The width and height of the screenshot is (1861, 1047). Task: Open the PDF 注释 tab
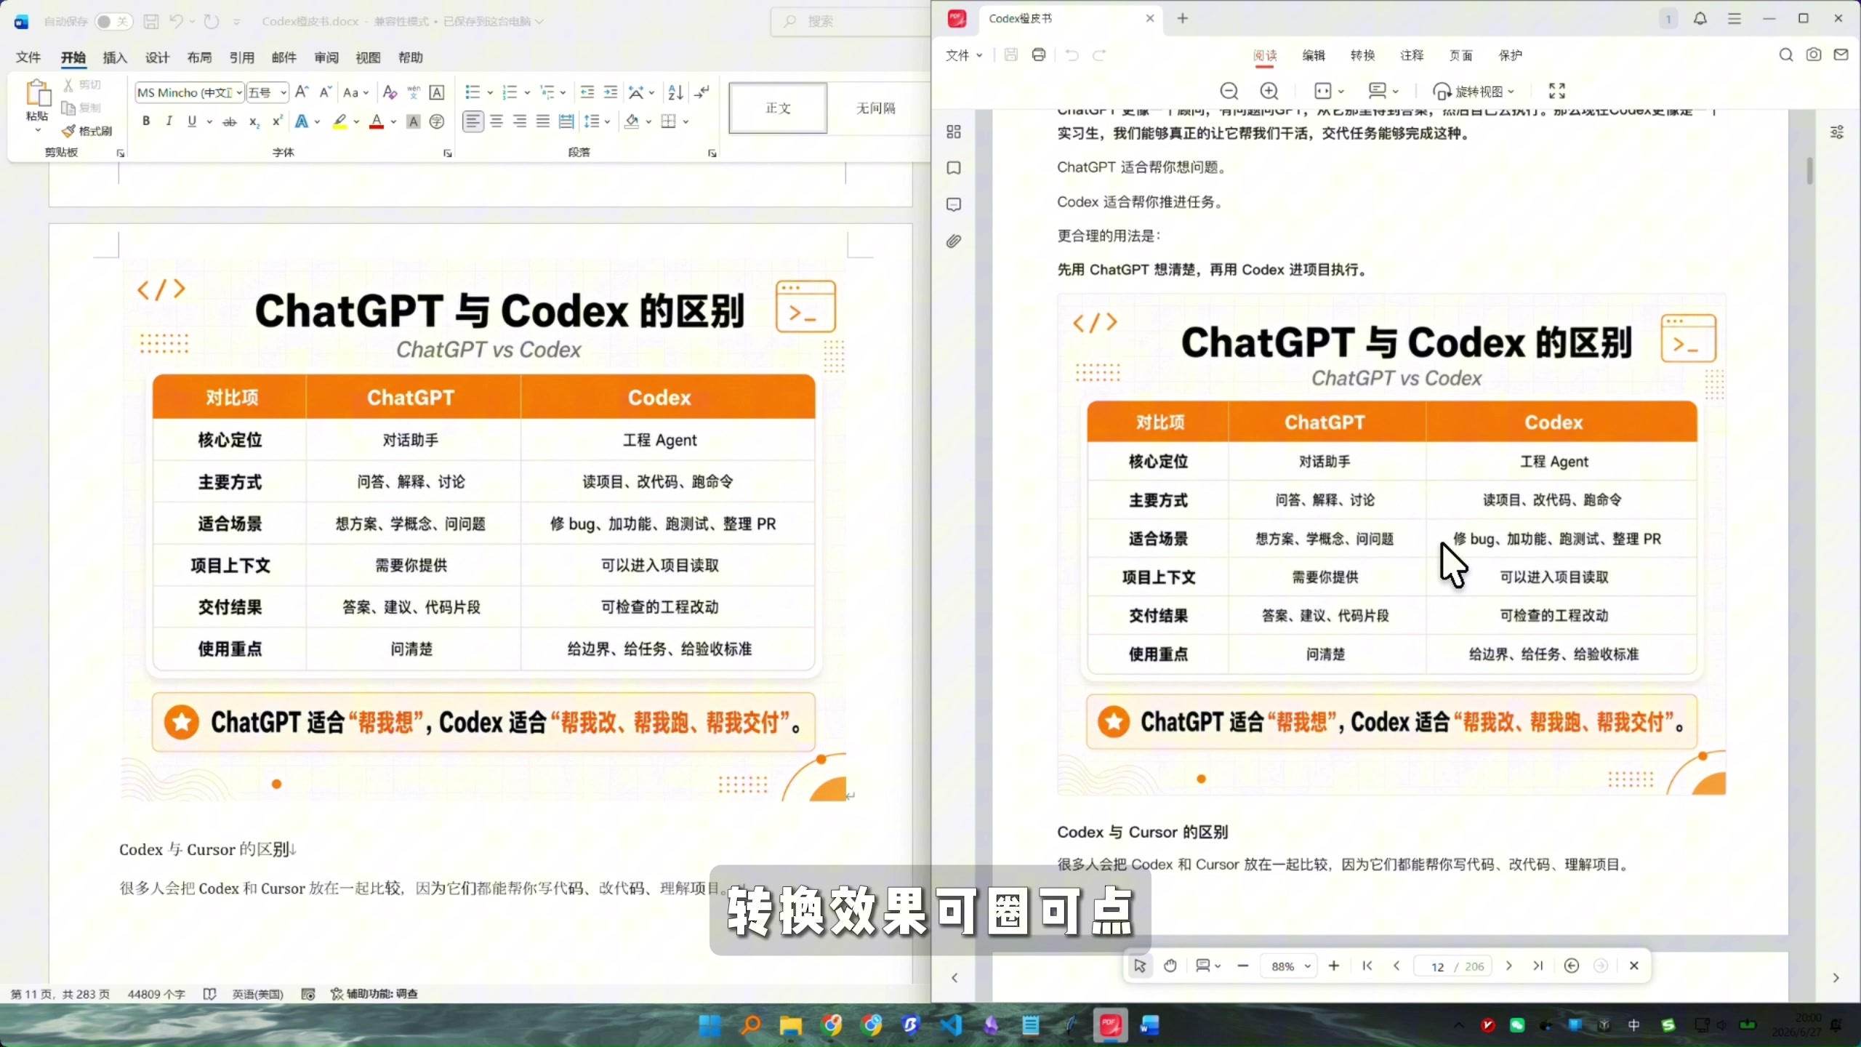point(1412,55)
